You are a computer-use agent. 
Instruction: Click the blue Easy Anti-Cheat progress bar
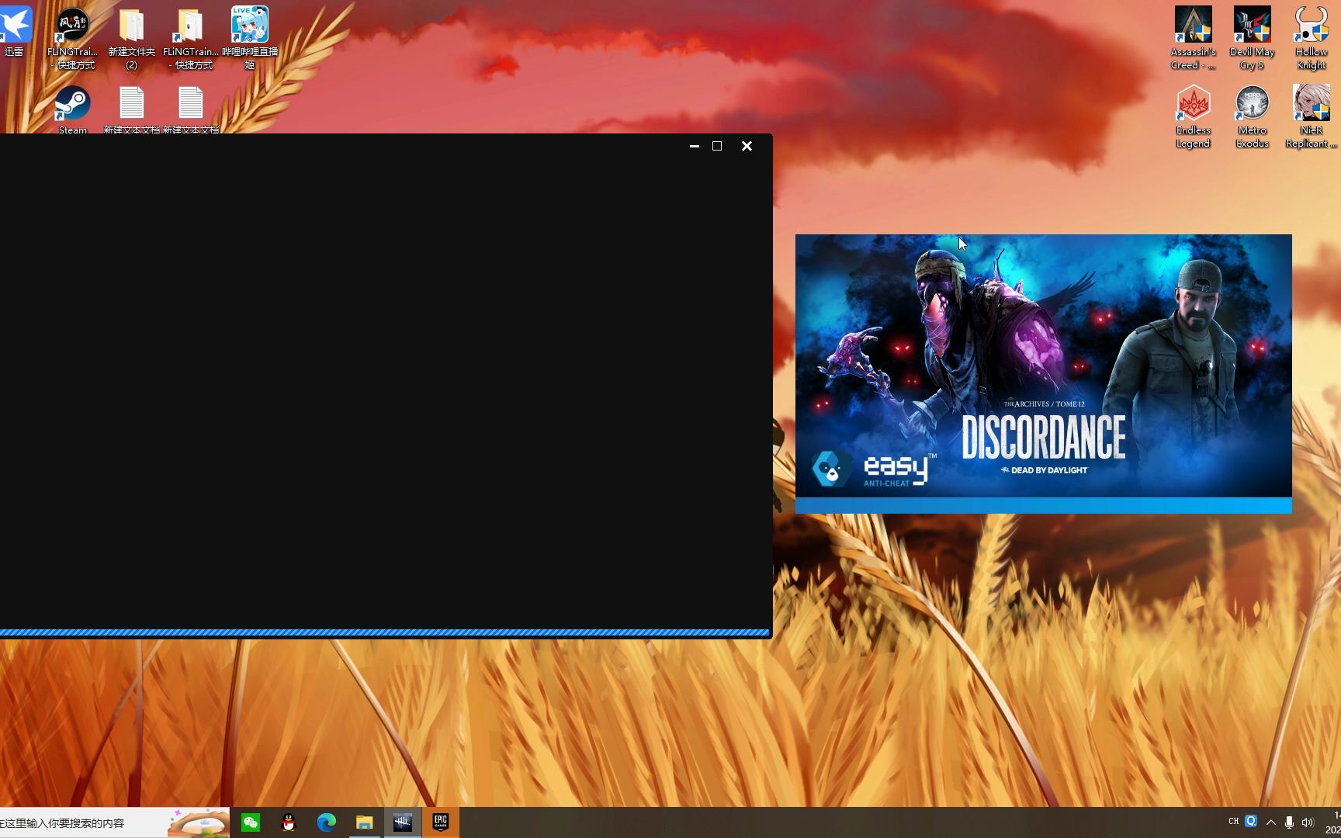[1044, 505]
